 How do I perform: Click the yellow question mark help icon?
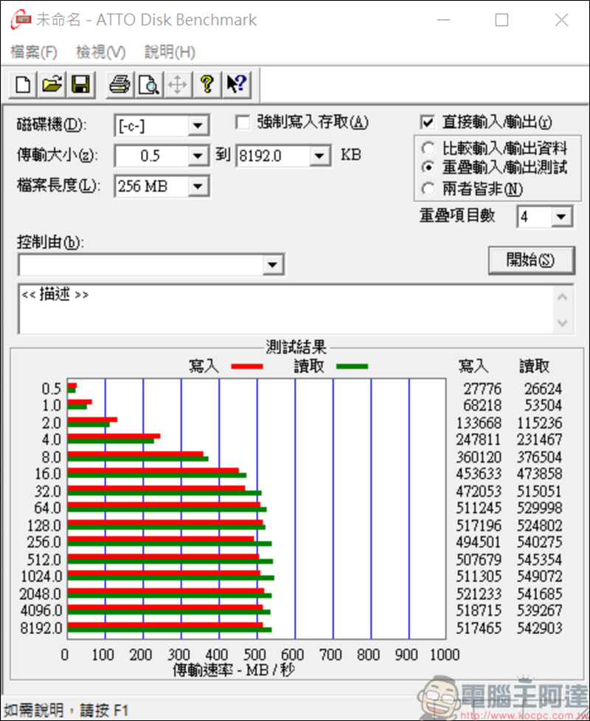[x=206, y=85]
